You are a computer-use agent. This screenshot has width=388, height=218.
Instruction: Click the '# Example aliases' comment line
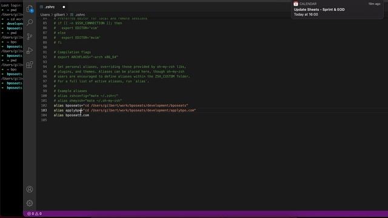pos(70,91)
